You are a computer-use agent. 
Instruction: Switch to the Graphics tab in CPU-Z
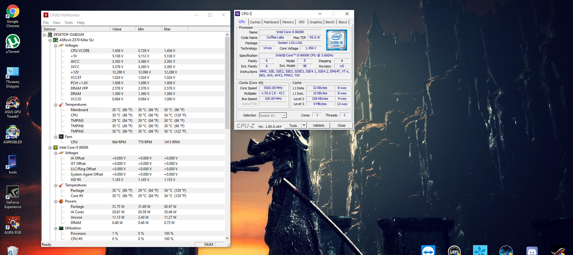pos(316,22)
